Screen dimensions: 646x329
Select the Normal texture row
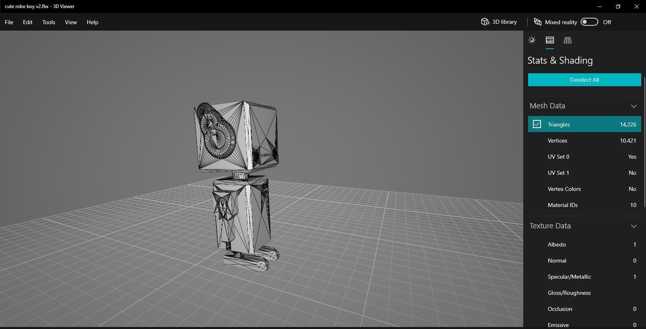click(584, 261)
